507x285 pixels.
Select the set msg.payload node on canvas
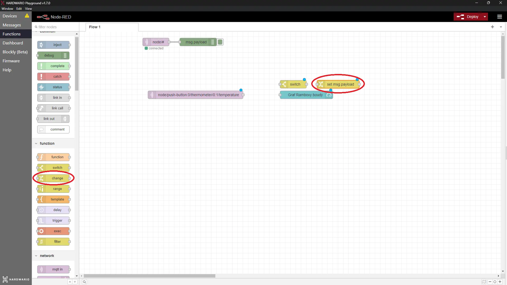[x=338, y=84]
